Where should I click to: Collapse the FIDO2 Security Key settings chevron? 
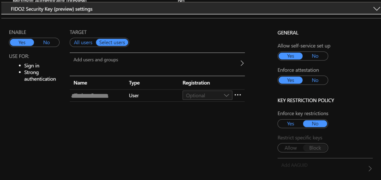coord(376,9)
